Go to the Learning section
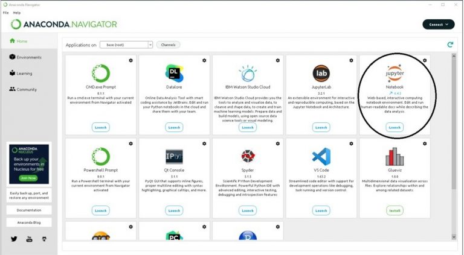Screen dimensions: 464x255 (24, 74)
